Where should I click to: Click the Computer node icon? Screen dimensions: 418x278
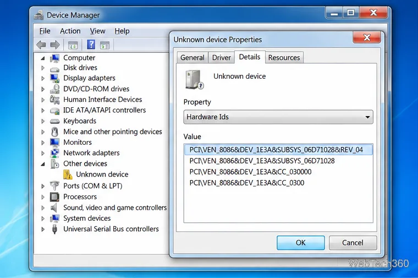coord(55,58)
